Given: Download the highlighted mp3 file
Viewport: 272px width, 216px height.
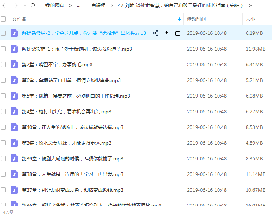Looking at the screenshot, I should (166, 33).
